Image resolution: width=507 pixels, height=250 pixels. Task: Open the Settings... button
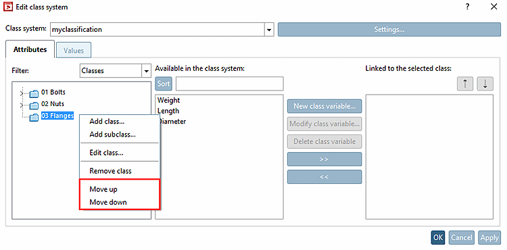[389, 30]
